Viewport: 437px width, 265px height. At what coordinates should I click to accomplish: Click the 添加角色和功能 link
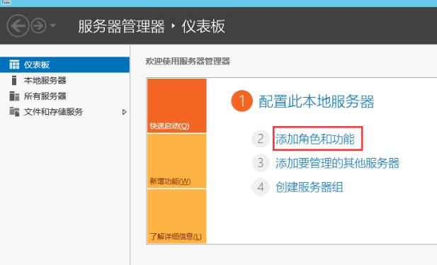tap(315, 139)
